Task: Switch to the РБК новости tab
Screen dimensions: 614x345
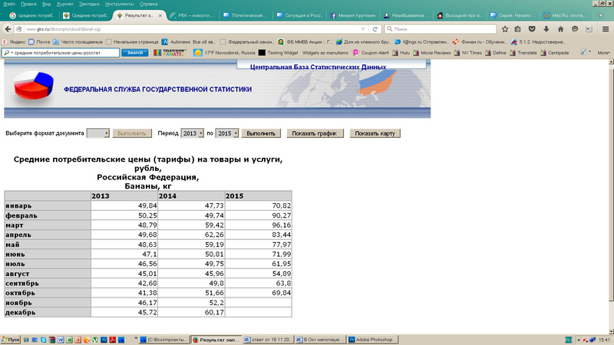Action: coord(192,15)
